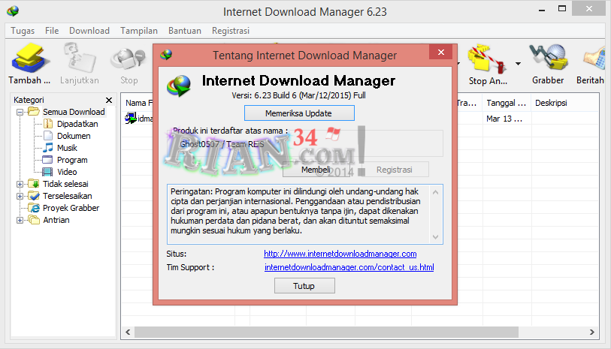Expand the Tidak selesai tree node
This screenshot has width=611, height=349.
(20, 184)
